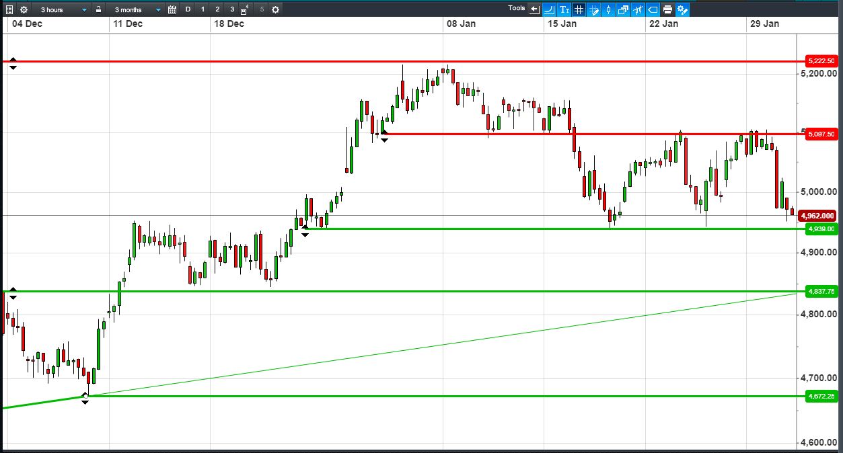Click the 29 Jan date label

pos(765,24)
